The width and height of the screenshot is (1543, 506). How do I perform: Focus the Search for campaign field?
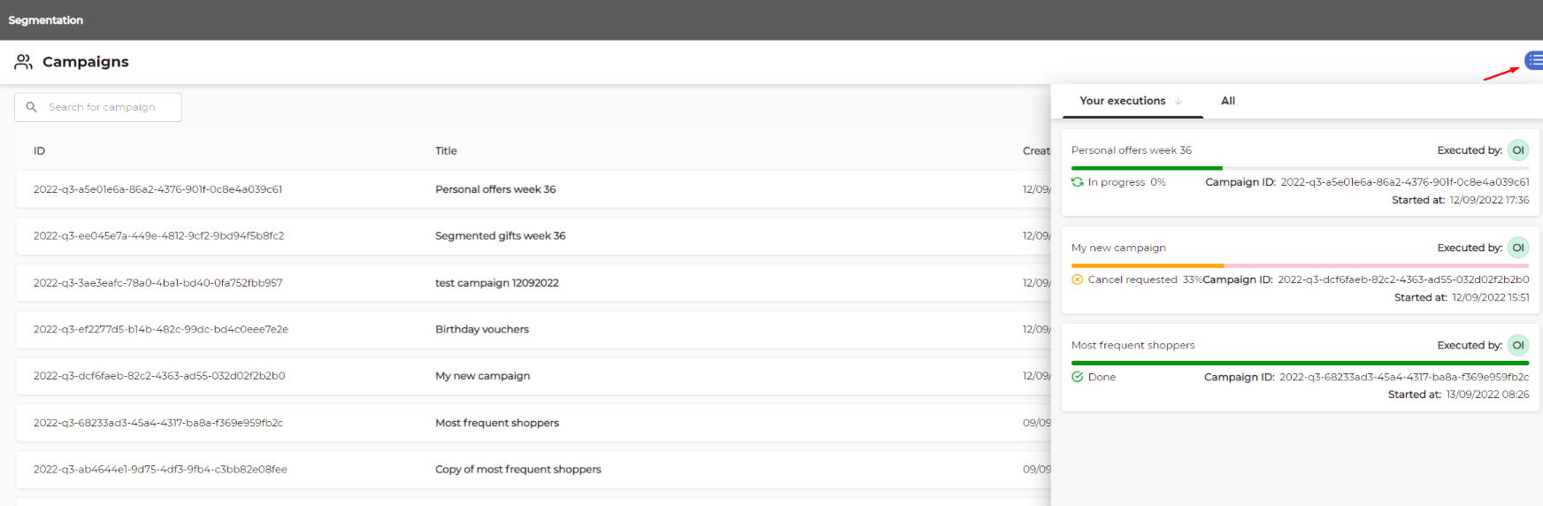(x=98, y=107)
